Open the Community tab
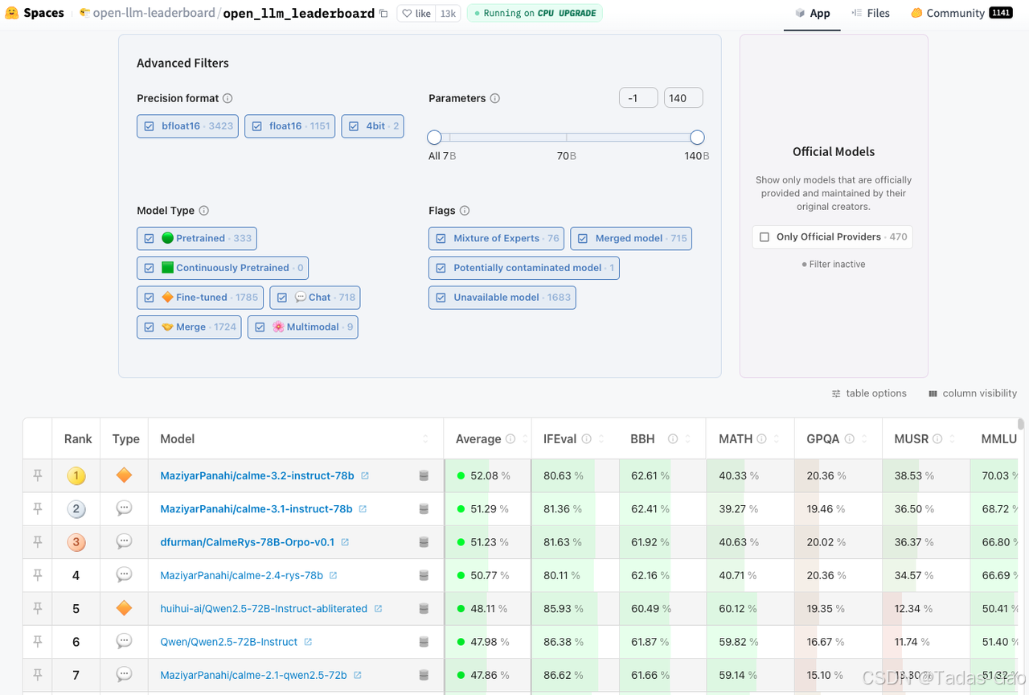Screen dimensions: 1029x695 click(961, 13)
